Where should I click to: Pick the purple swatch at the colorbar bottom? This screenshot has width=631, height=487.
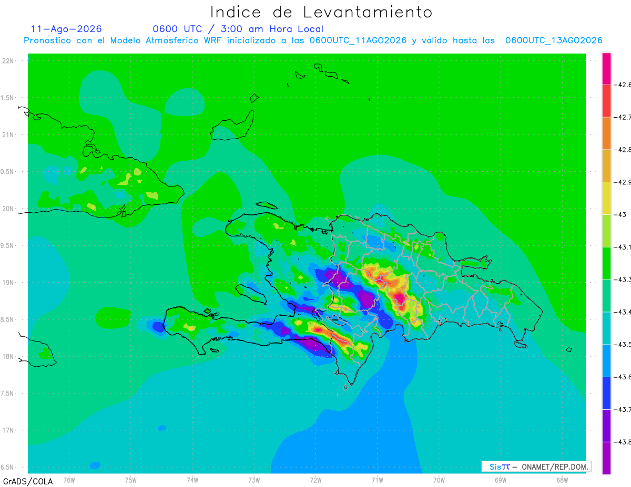(606, 458)
